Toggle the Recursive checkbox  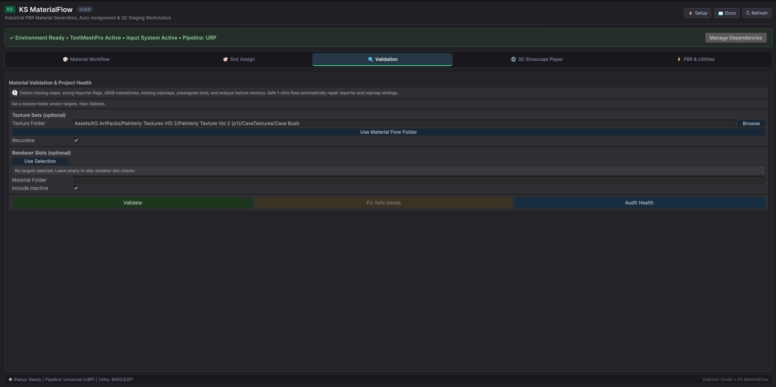76,140
